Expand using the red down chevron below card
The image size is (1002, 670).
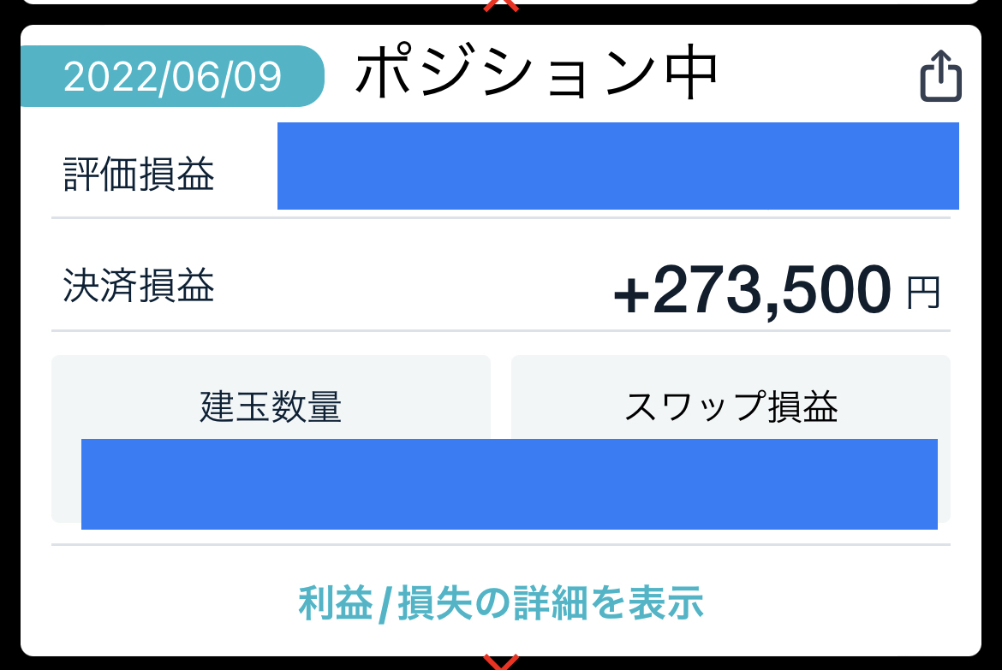click(501, 662)
